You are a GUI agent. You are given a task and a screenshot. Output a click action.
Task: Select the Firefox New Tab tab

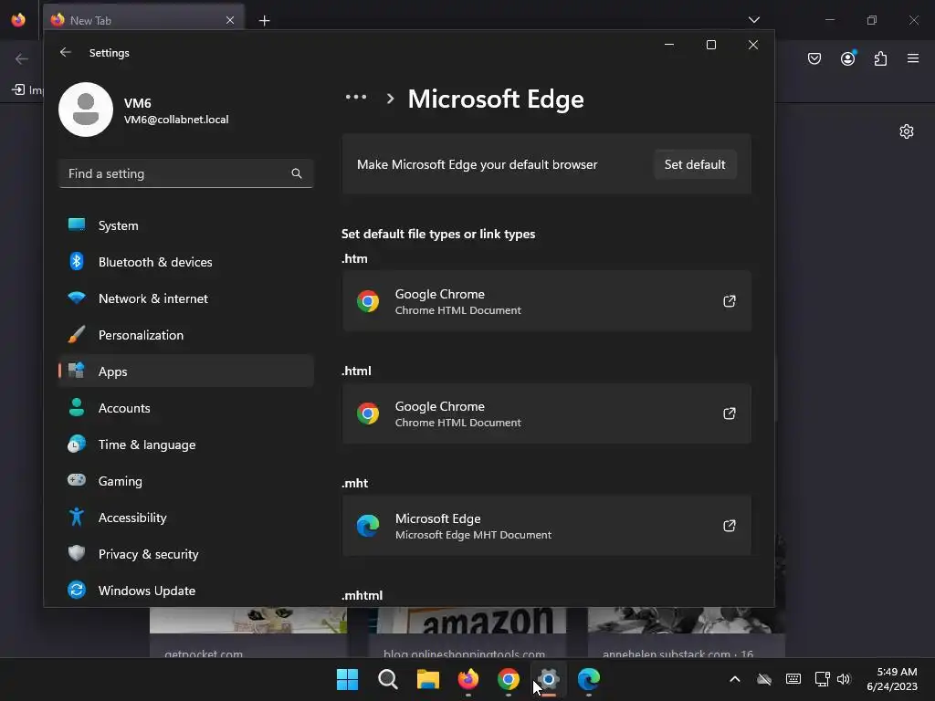[143, 20]
